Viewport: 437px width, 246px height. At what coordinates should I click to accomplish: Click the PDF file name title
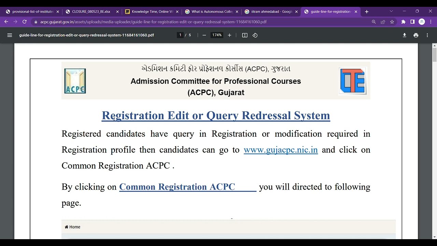point(87,35)
